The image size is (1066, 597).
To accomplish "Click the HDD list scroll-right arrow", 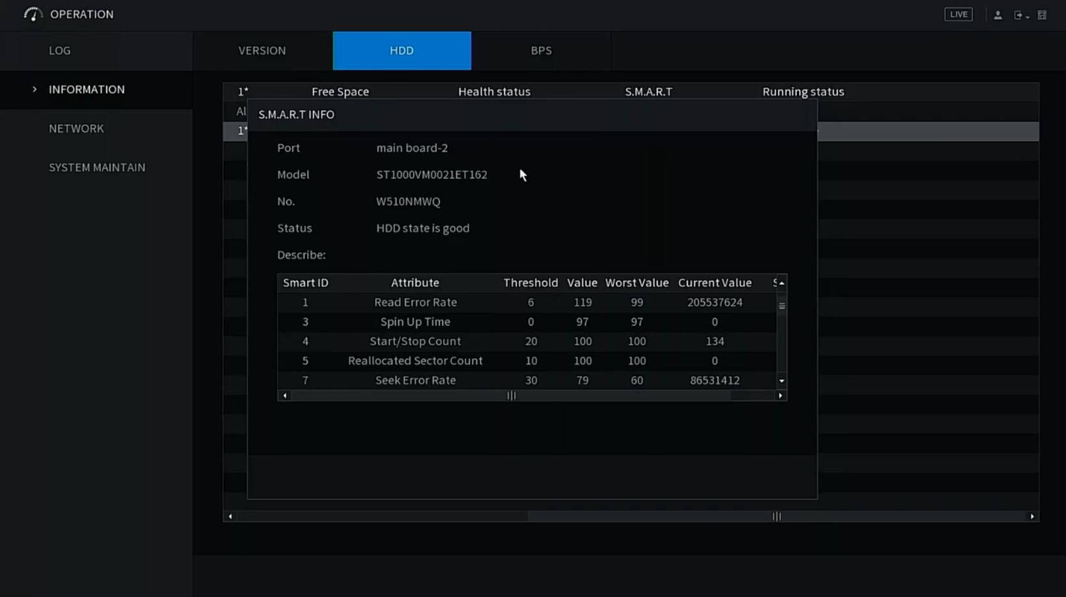I will pos(1032,516).
